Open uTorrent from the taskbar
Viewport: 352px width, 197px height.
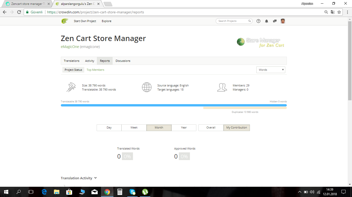click(x=145, y=192)
